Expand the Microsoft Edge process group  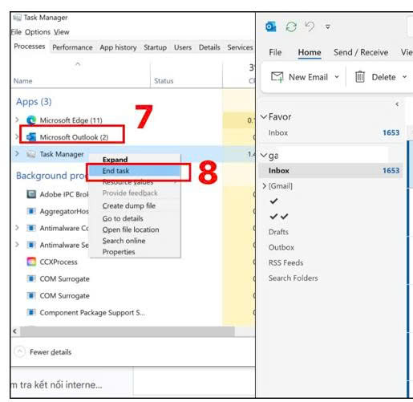[17, 120]
